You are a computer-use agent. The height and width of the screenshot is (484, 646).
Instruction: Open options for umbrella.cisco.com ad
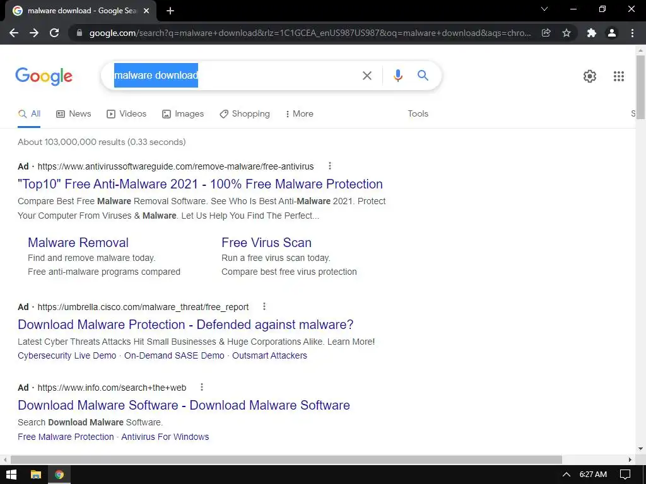tap(264, 307)
